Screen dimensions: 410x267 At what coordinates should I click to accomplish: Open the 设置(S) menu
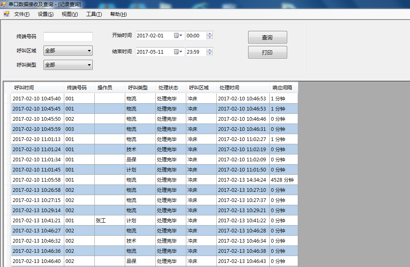coord(46,14)
